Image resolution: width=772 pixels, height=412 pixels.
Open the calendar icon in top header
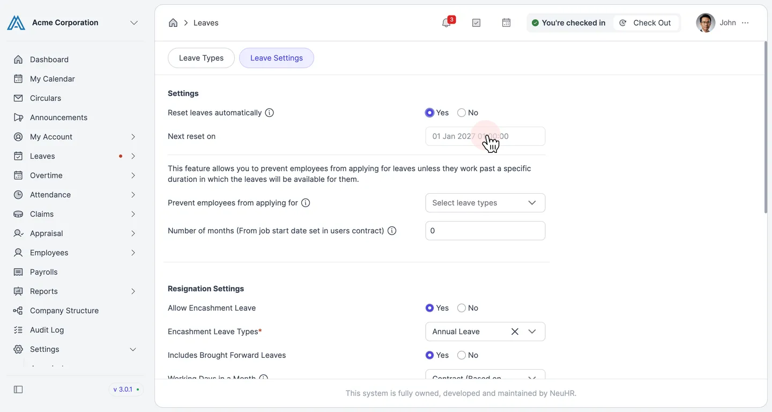tap(506, 23)
